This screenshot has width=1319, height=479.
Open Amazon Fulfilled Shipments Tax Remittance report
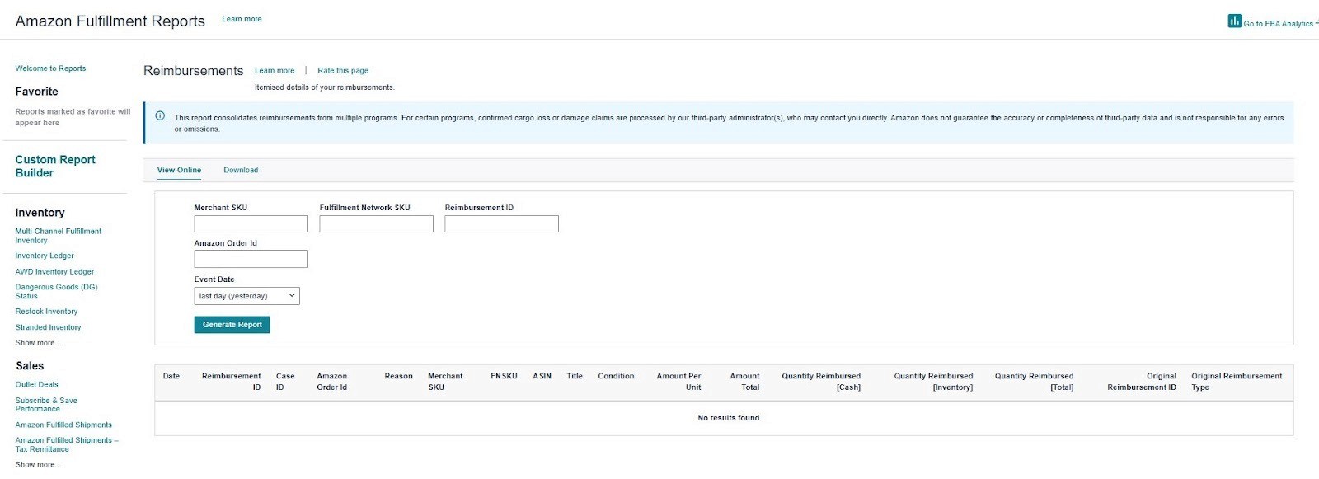(x=67, y=445)
